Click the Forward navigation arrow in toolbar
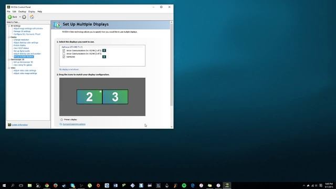This screenshot has height=189, width=336. 24,17
